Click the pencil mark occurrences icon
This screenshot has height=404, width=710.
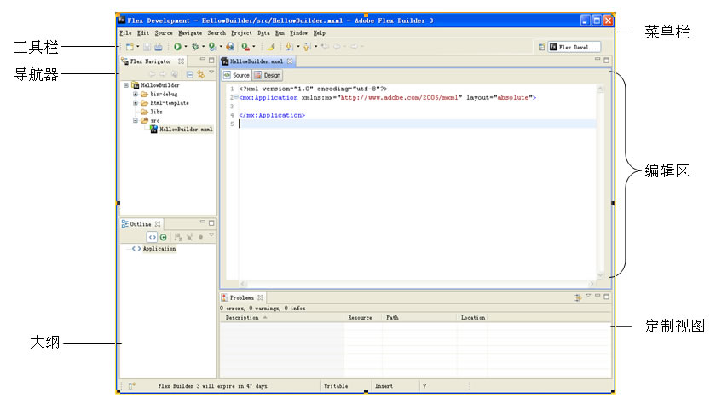point(271,47)
